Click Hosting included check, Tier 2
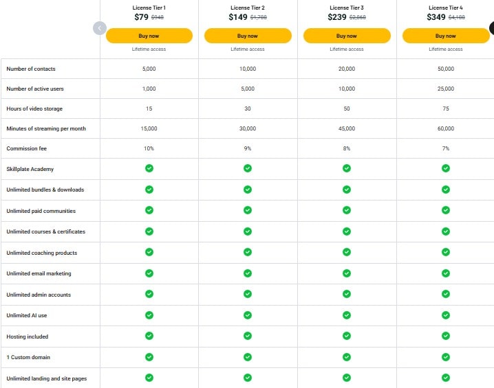494x388 pixels. pos(248,336)
